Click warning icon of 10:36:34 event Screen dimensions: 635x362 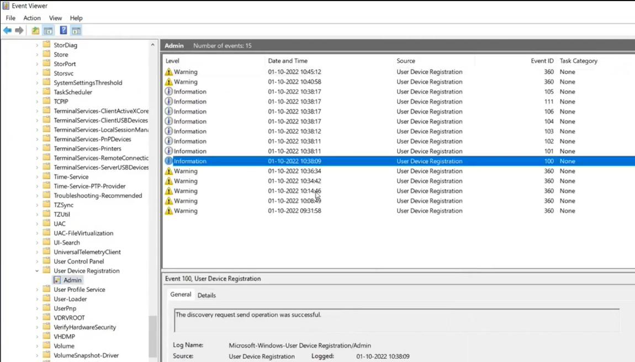(168, 171)
